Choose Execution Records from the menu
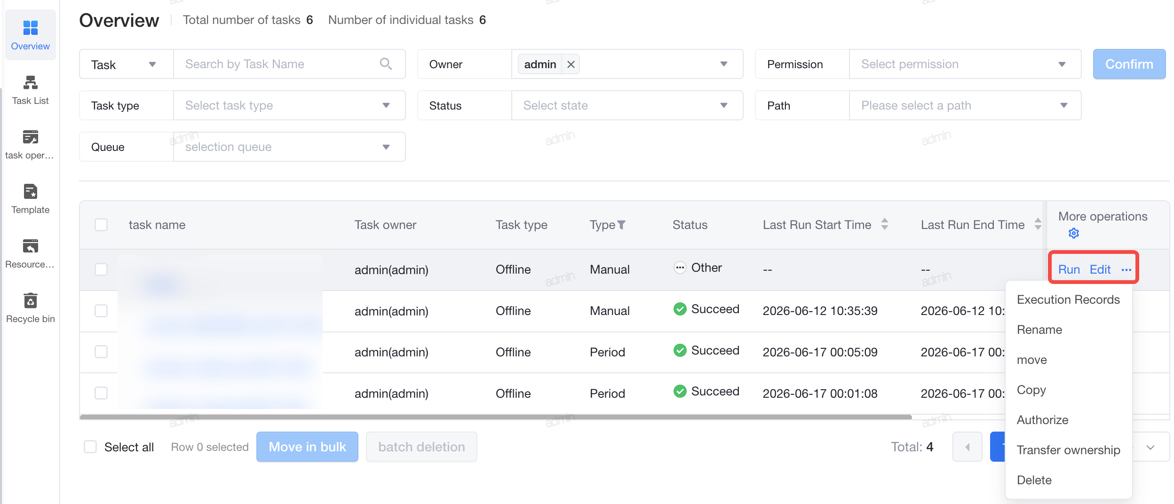Image resolution: width=1174 pixels, height=504 pixels. (1068, 299)
